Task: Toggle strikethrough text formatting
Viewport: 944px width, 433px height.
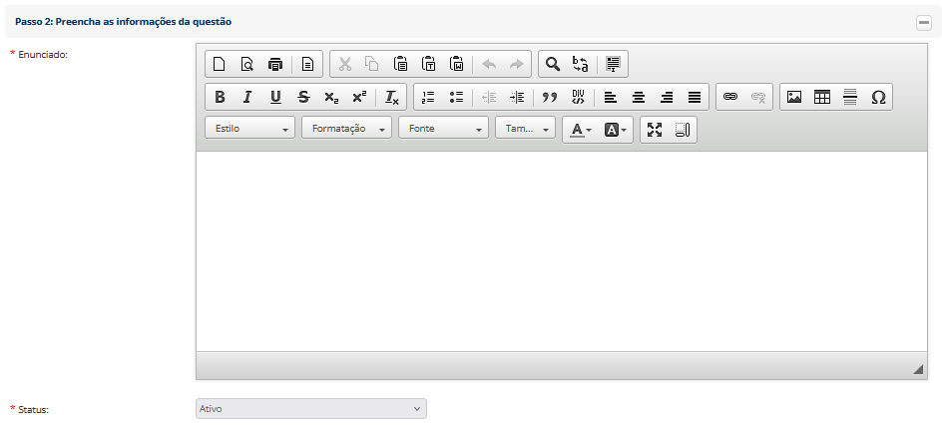Action: pyautogui.click(x=303, y=97)
